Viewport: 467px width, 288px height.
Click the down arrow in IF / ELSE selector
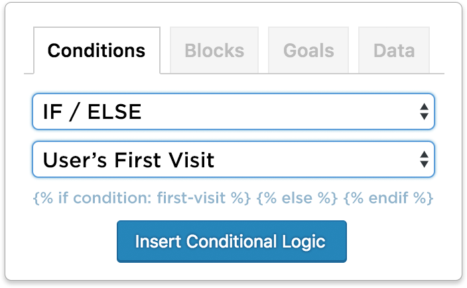[424, 116]
